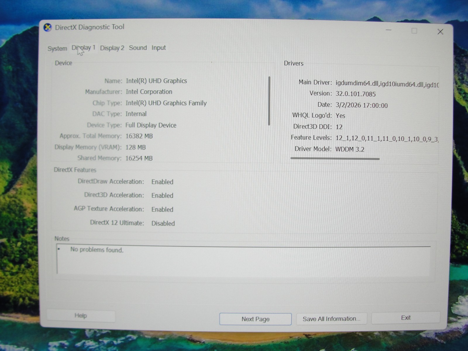Select the Display 1 tab
This screenshot has height=351, width=468.
pos(84,48)
